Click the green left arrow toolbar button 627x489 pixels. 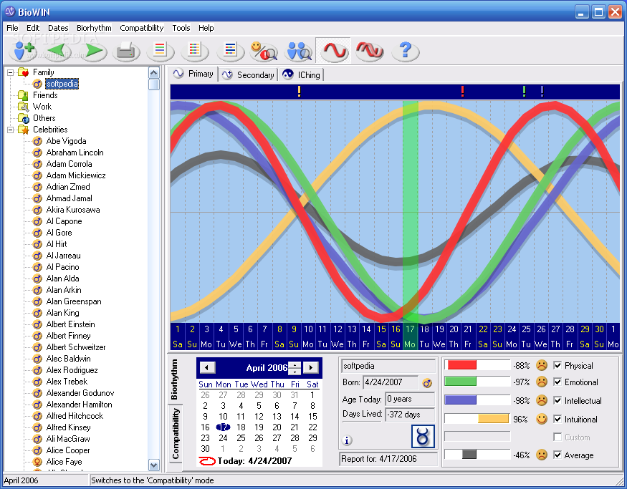click(x=59, y=51)
